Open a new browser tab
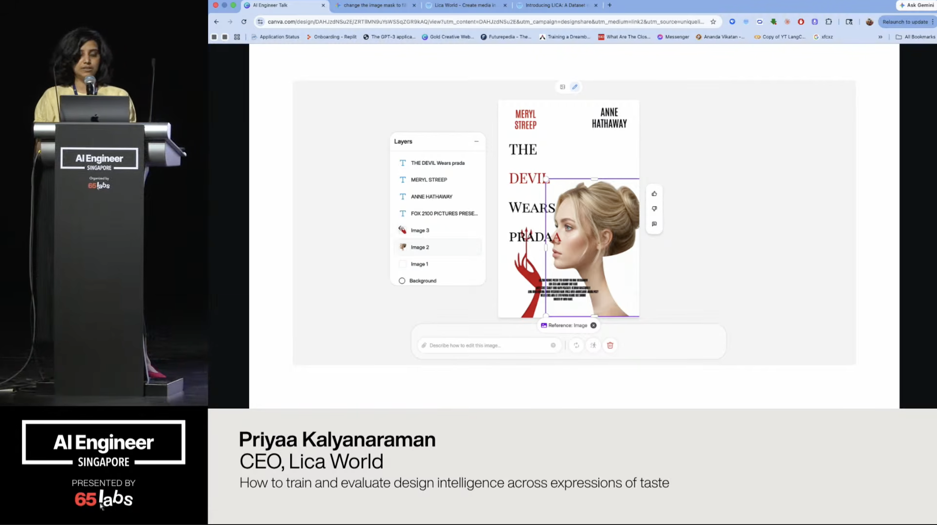937x525 pixels. tap(610, 5)
